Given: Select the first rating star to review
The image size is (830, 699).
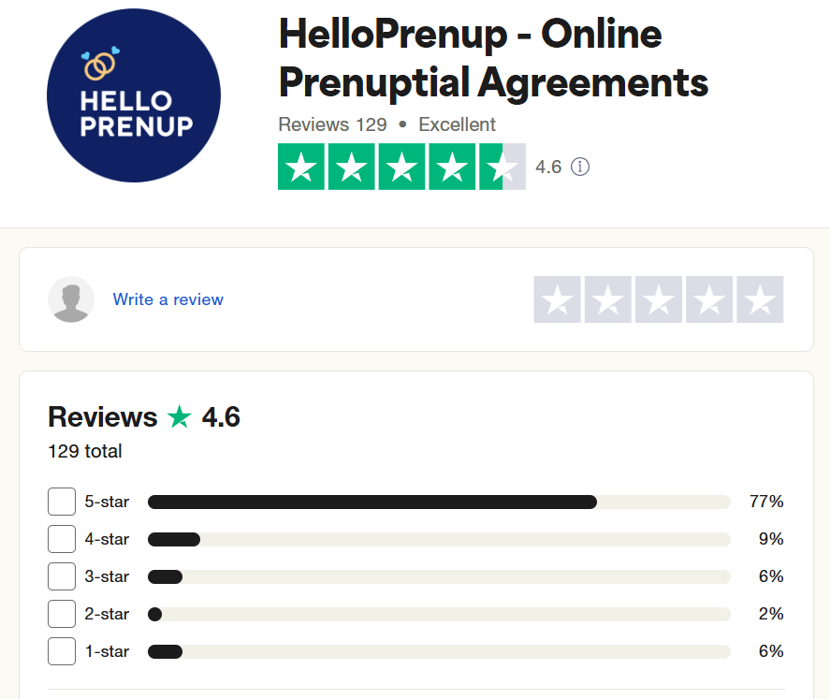Looking at the screenshot, I should coord(557,299).
